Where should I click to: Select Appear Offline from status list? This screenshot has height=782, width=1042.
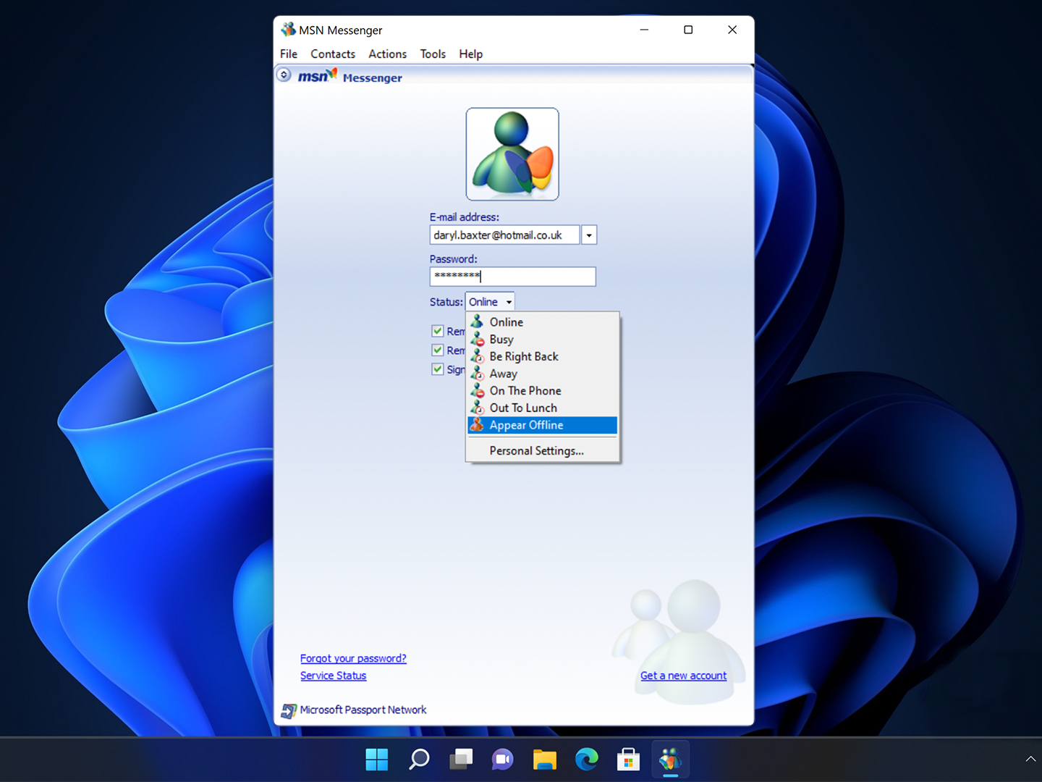coord(526,425)
